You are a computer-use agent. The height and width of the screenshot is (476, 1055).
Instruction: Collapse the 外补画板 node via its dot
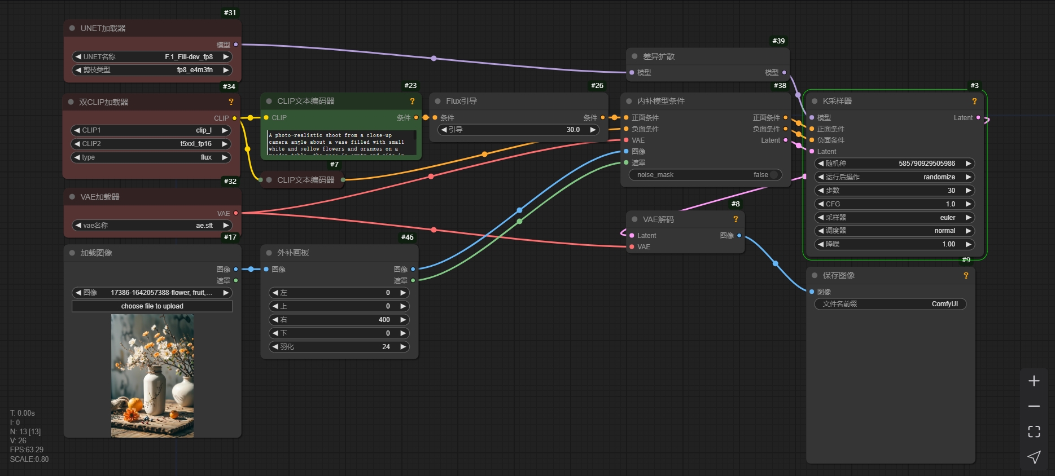point(269,253)
